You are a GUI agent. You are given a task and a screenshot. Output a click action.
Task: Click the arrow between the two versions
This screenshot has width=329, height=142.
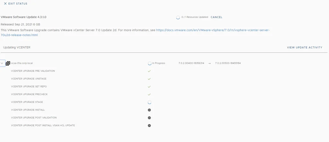[209, 63]
